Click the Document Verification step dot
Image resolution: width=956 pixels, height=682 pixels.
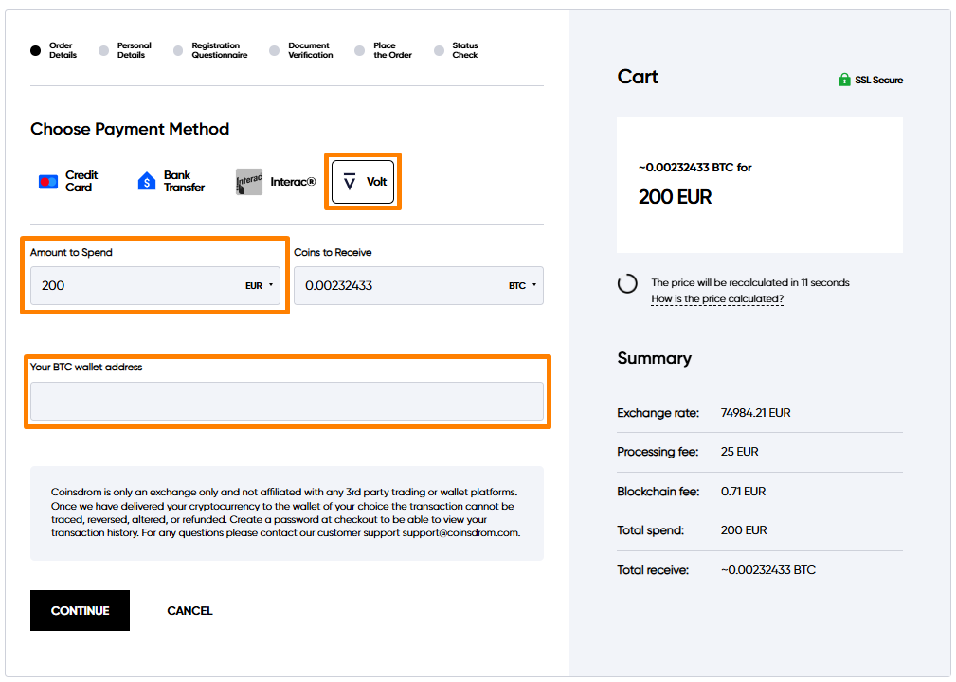275,50
